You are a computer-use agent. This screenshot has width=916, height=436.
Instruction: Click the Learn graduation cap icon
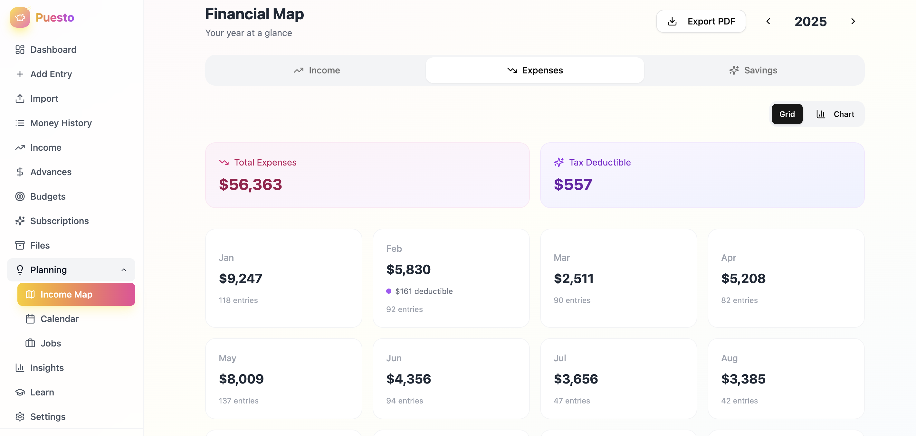pyautogui.click(x=20, y=392)
